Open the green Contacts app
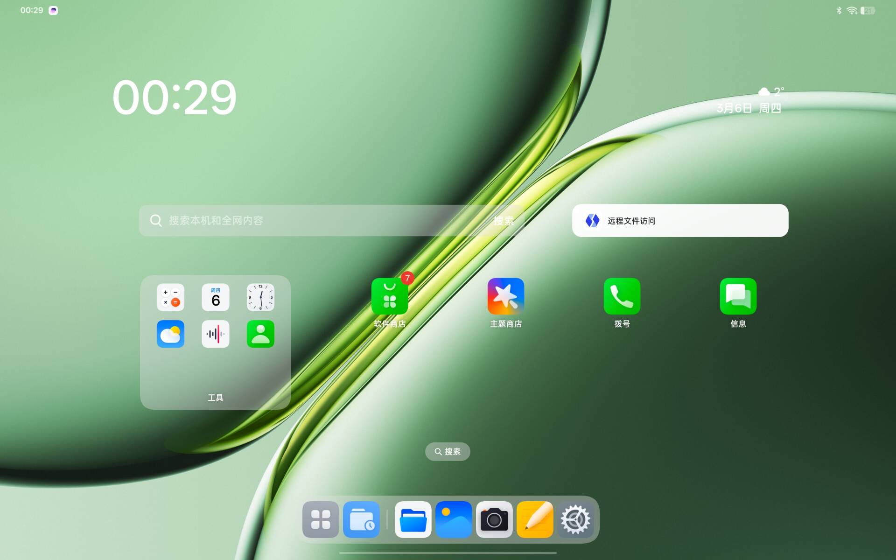This screenshot has width=896, height=560. [x=260, y=334]
